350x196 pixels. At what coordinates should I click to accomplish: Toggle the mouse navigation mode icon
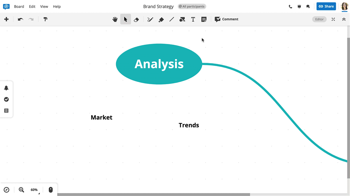[x=51, y=189]
